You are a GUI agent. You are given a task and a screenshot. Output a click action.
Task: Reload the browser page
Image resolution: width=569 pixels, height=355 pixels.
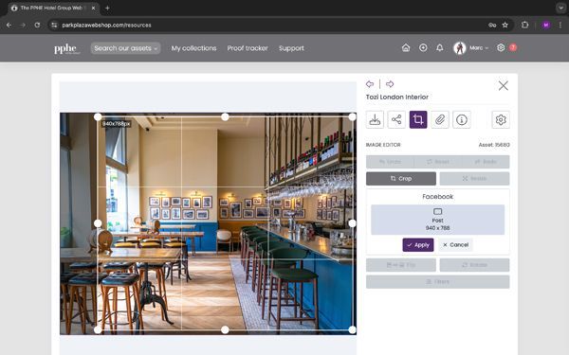[x=37, y=25]
